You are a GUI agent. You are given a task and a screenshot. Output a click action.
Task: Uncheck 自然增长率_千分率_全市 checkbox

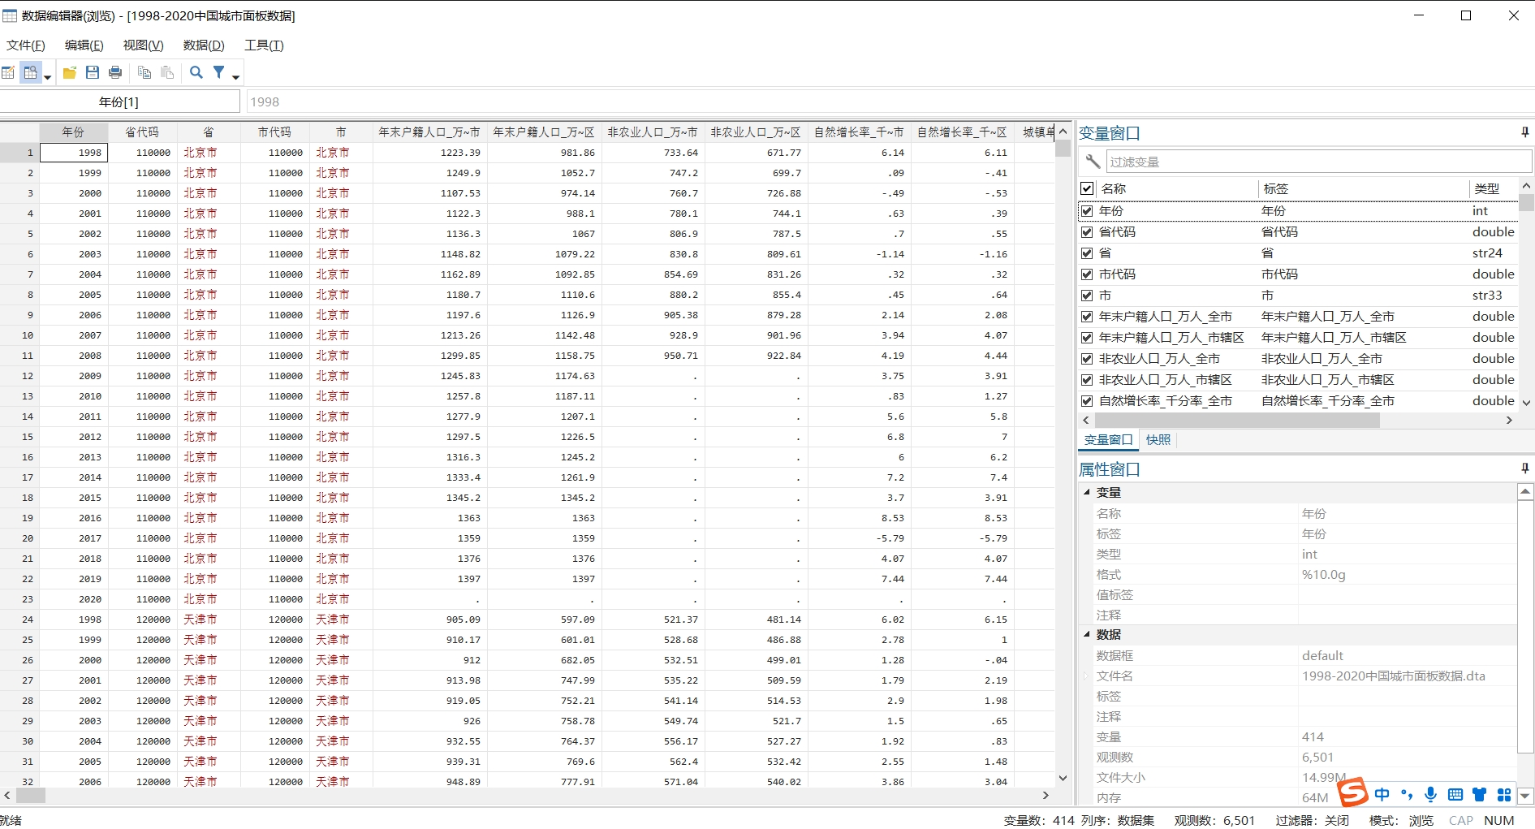click(x=1087, y=401)
